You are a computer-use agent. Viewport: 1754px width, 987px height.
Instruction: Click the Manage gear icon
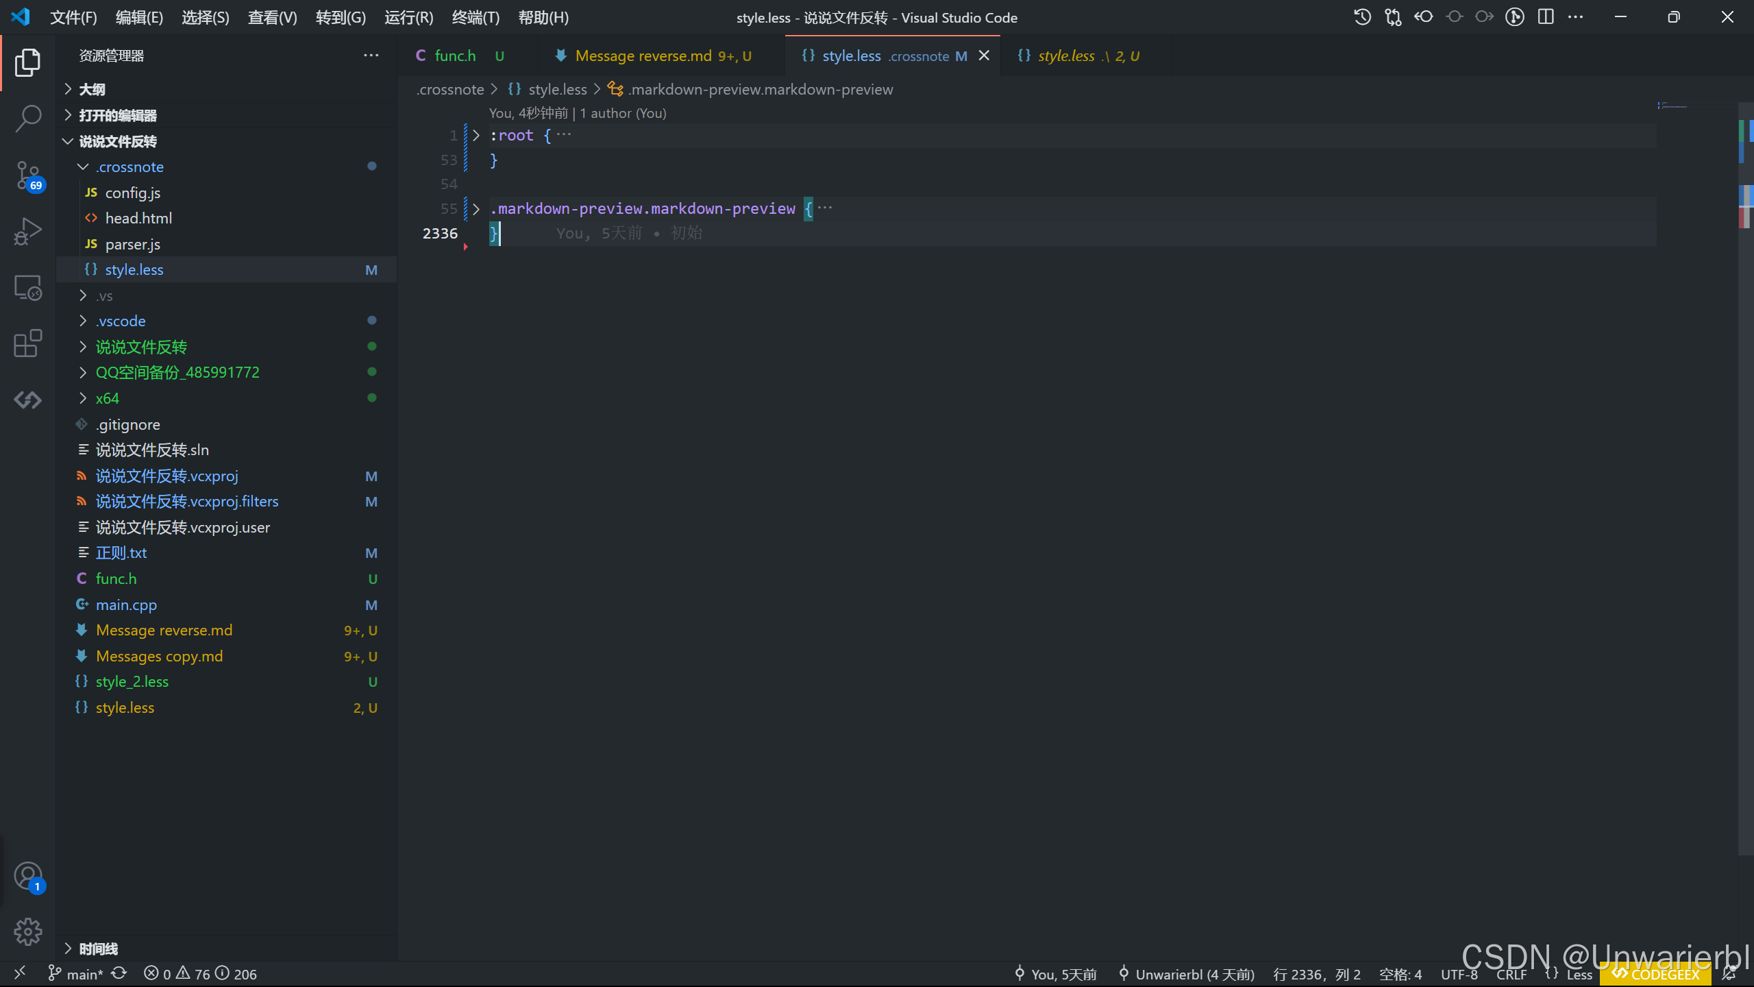pos(27,931)
